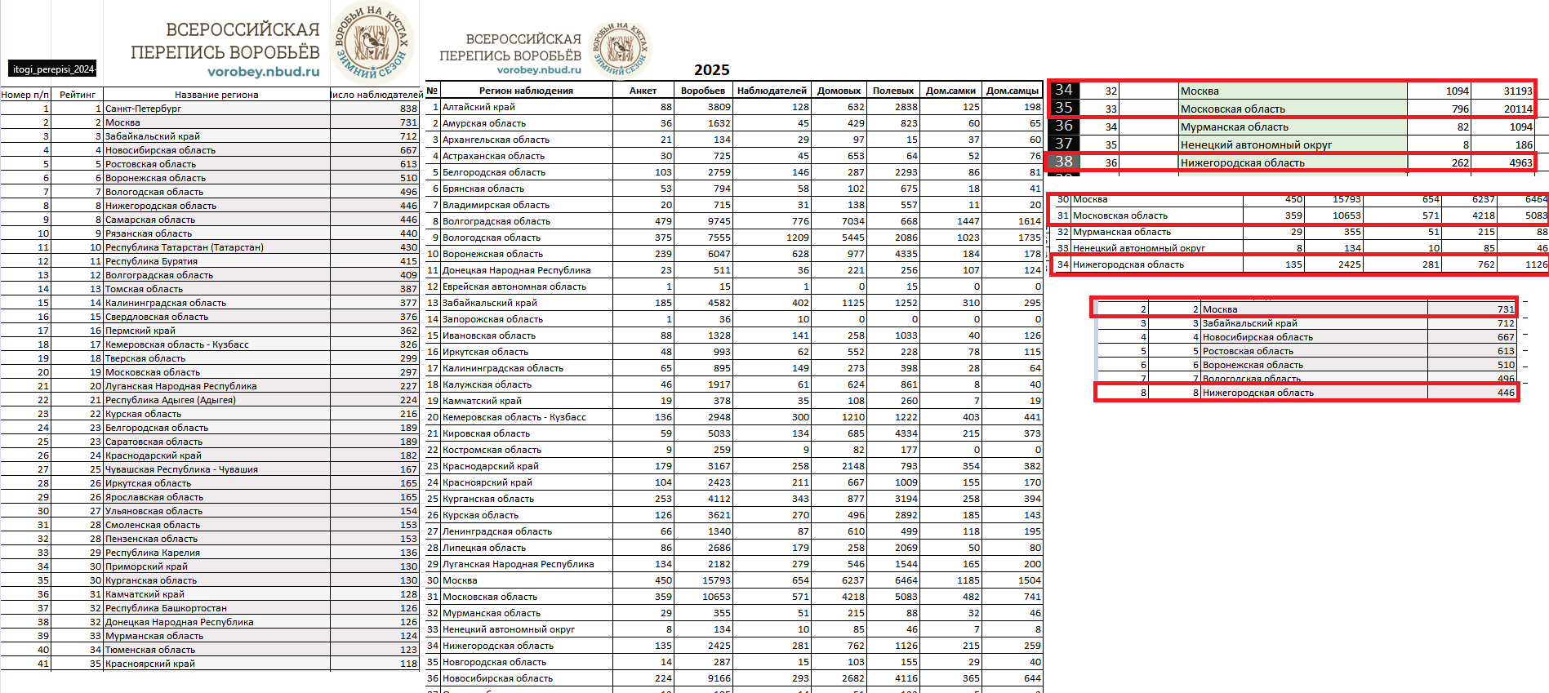Click the 9745 sparrows value for Волгоградская область
Viewport: 1549px width, 693px height.
pos(703,221)
